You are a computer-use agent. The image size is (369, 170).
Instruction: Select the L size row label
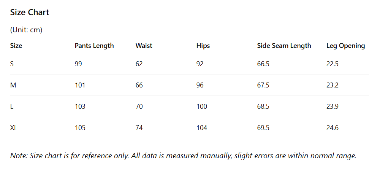[12, 106]
